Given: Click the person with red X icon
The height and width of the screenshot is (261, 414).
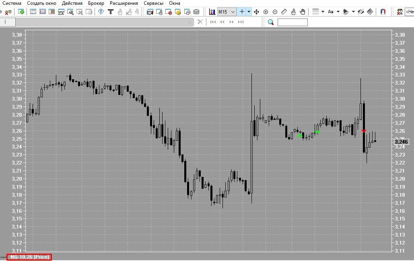Looking at the screenshot, I should pyautogui.click(x=400, y=12).
